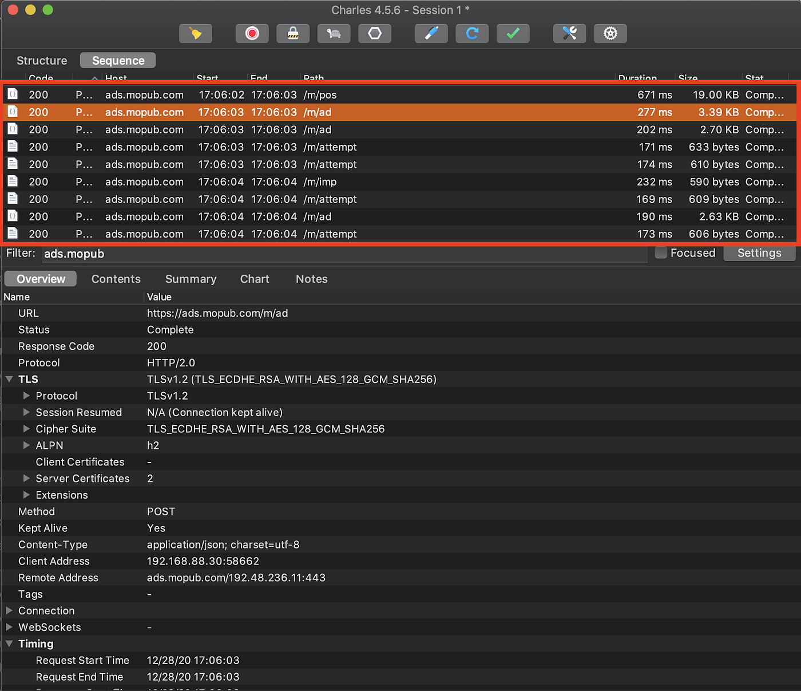Expand the ALPN row
This screenshot has height=691, width=801.
pos(26,445)
